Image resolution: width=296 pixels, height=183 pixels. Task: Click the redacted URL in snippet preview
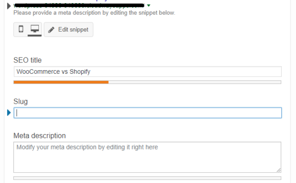[x=79, y=6]
